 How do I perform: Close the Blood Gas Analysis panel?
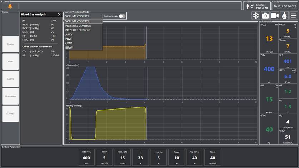[59, 14]
